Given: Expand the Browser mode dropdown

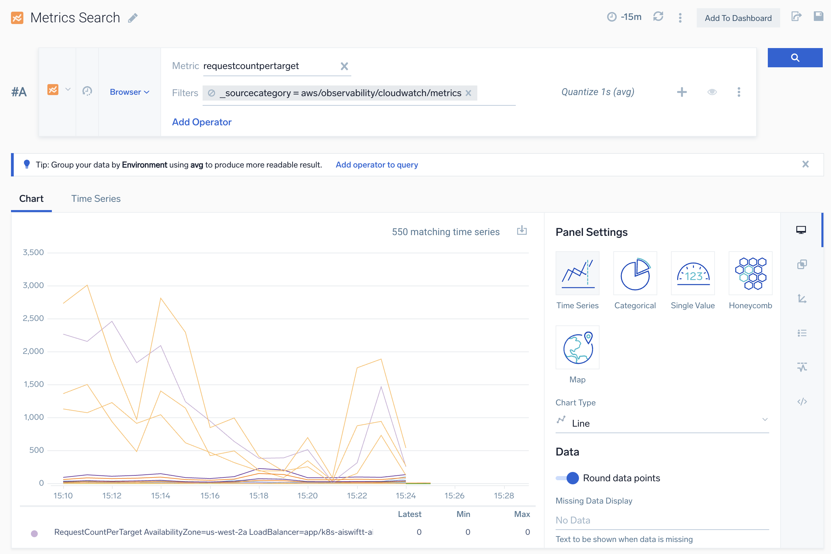Looking at the screenshot, I should point(129,92).
